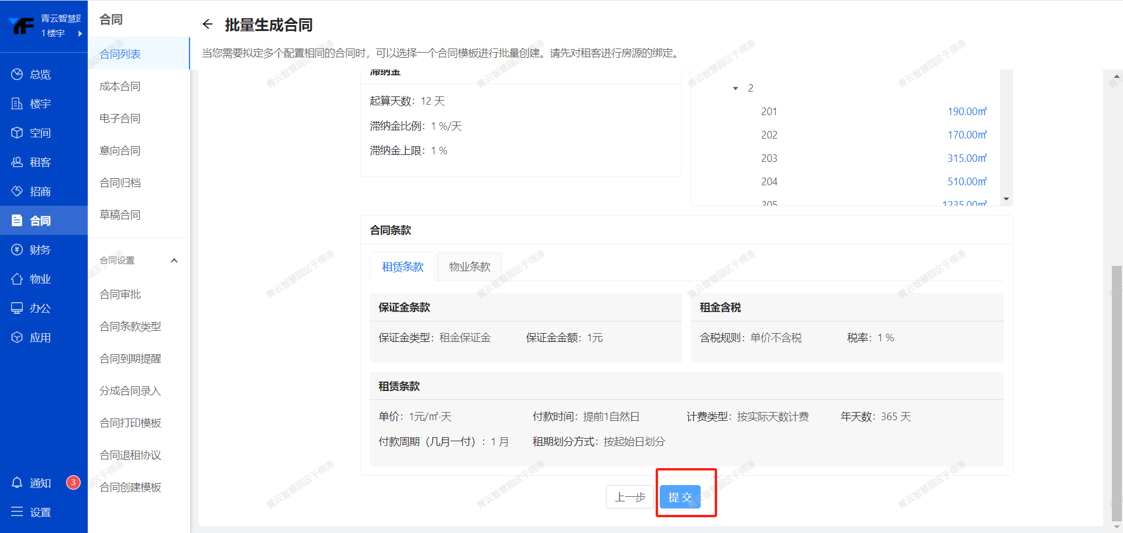
Task: Collapse floor 2 tree node arrow
Action: click(735, 88)
